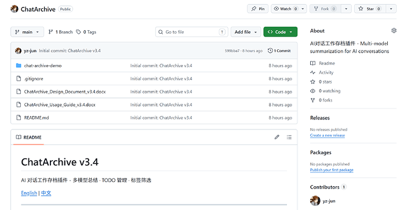Click the eye icon beside 0 watching
Viewport: 400px width, 210px height.
tap(312, 91)
